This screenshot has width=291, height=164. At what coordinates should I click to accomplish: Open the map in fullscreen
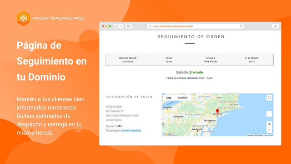click(x=269, y=98)
